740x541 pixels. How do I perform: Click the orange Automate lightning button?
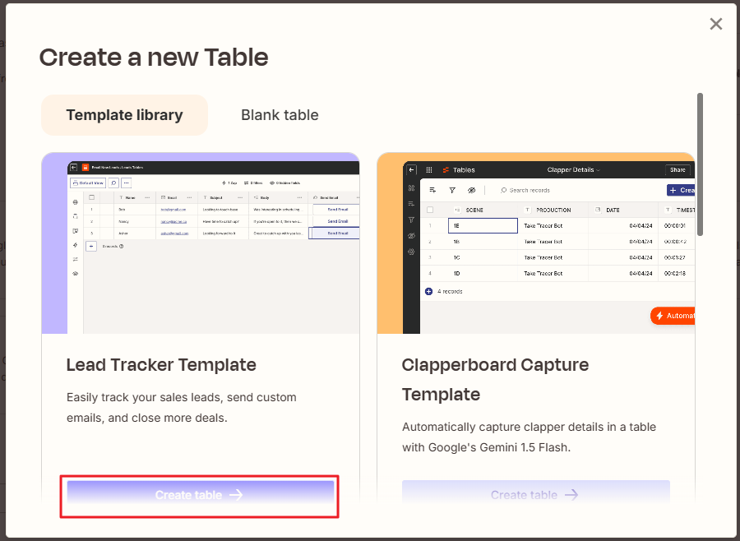point(674,316)
